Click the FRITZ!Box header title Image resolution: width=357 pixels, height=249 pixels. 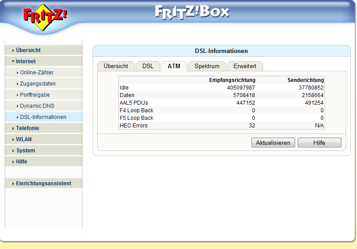click(x=192, y=12)
